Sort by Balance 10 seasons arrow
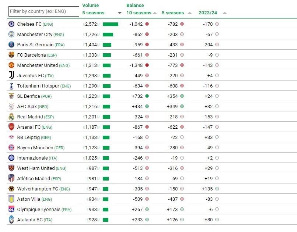Image resolution: width=297 pixels, height=232 pixels. tap(155, 13)
